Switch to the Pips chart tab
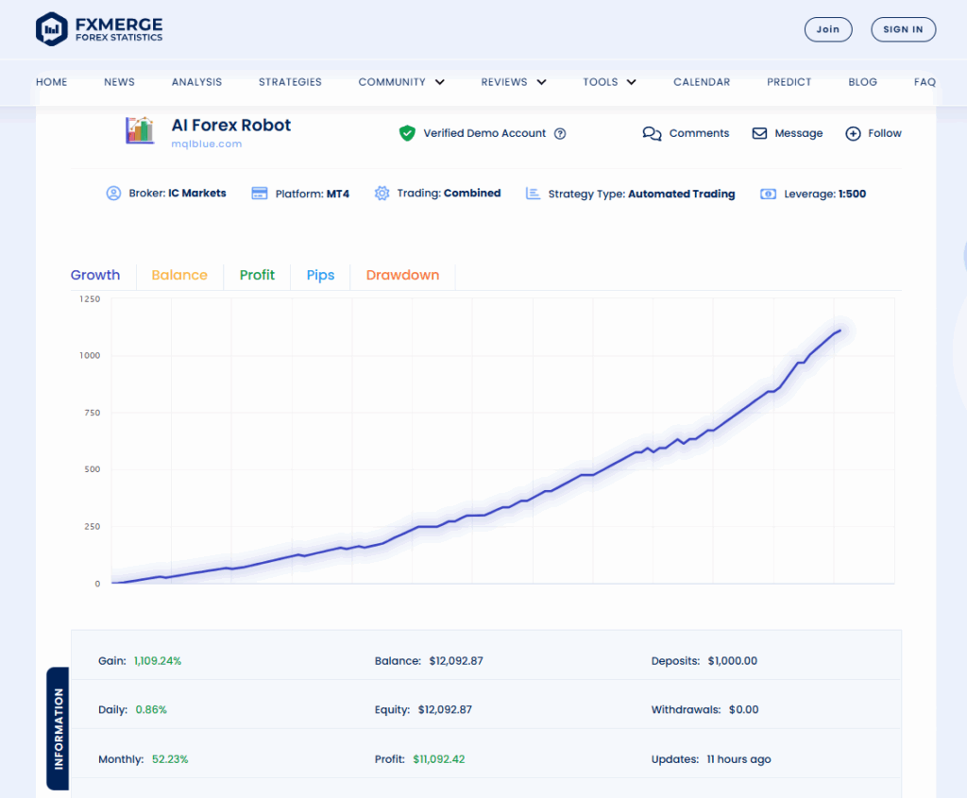967x798 pixels. (x=321, y=275)
